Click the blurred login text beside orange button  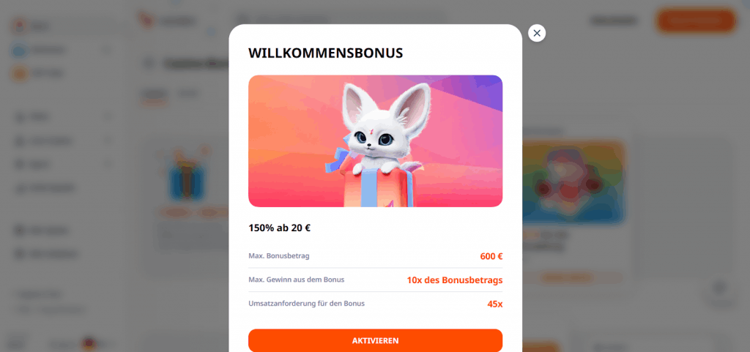click(x=614, y=20)
